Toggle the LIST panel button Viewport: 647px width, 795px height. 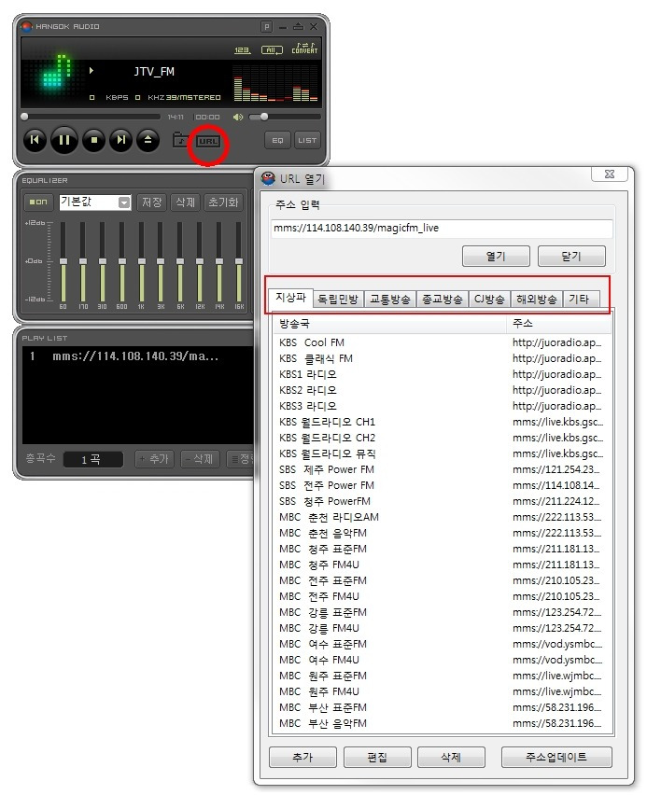[x=307, y=141]
